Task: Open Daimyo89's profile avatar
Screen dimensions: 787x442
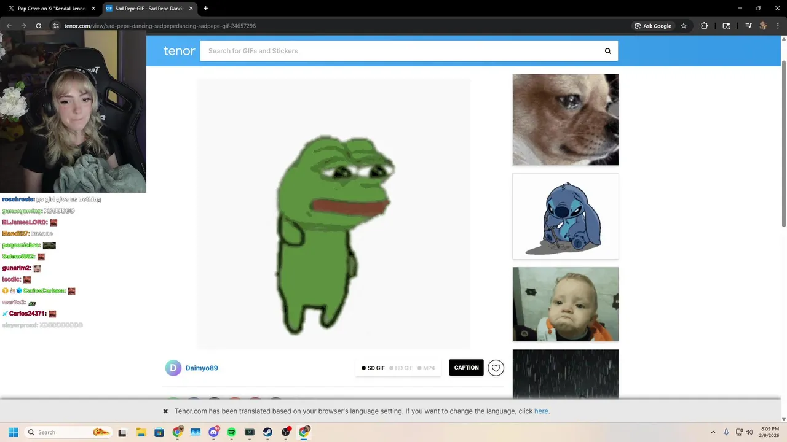Action: coord(173,368)
